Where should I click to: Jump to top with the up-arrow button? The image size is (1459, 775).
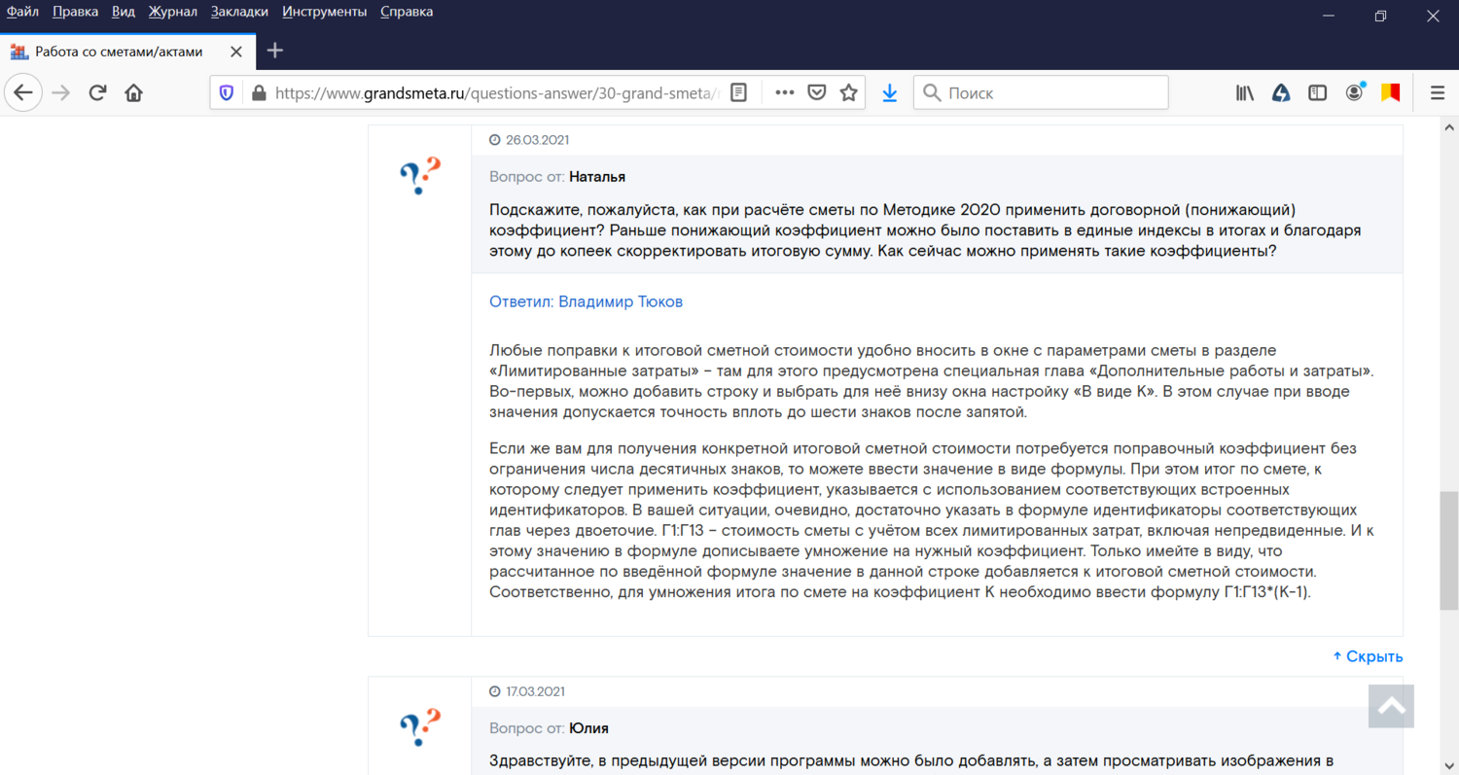tap(1391, 706)
